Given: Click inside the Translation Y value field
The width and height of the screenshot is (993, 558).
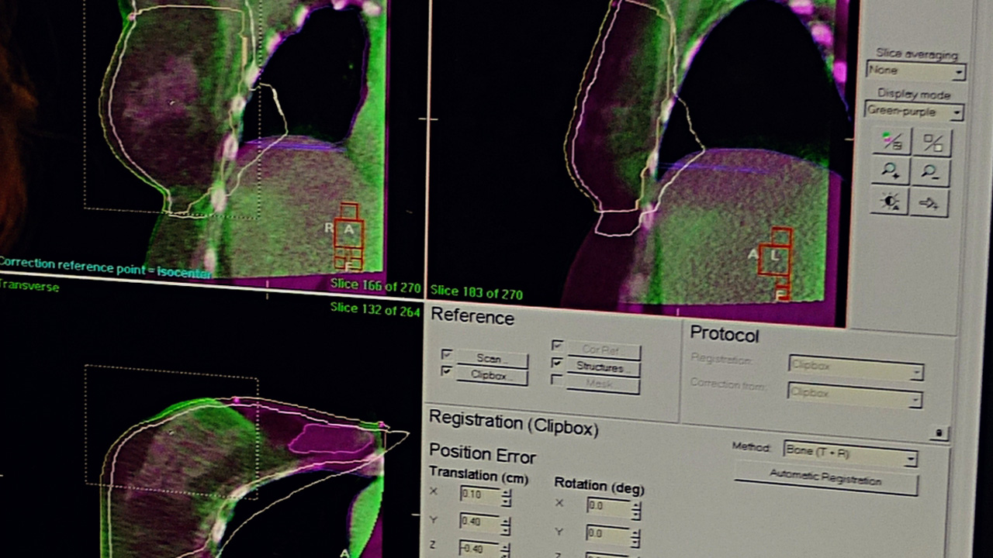Looking at the screenshot, I should 483,522.
